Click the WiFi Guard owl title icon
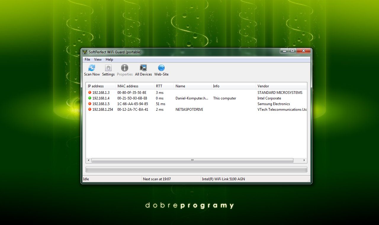This screenshot has height=225, width=379. click(x=85, y=52)
